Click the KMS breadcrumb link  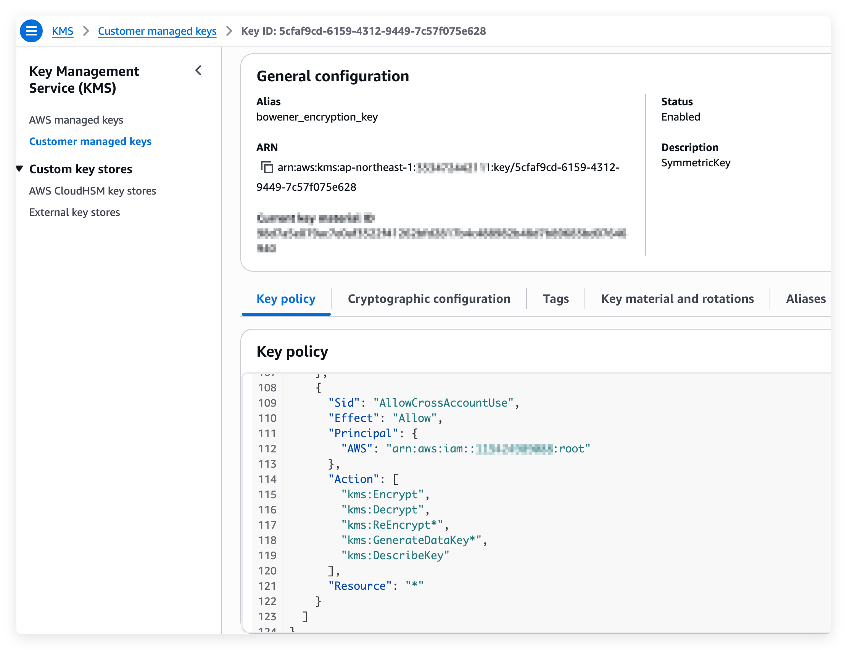pos(62,31)
